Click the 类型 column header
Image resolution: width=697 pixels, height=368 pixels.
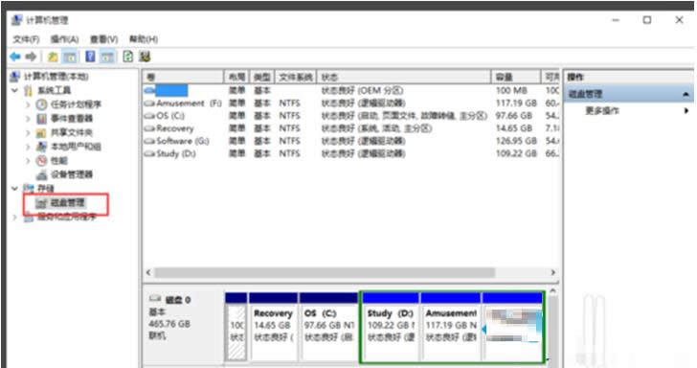(x=262, y=77)
